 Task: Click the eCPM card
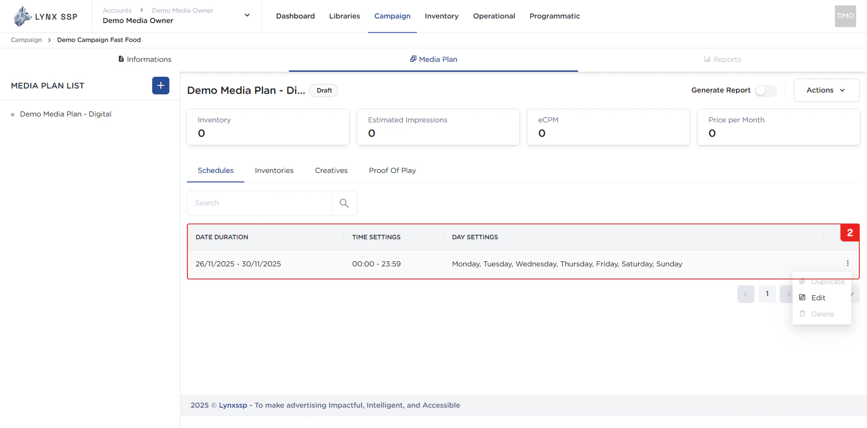[x=608, y=127]
